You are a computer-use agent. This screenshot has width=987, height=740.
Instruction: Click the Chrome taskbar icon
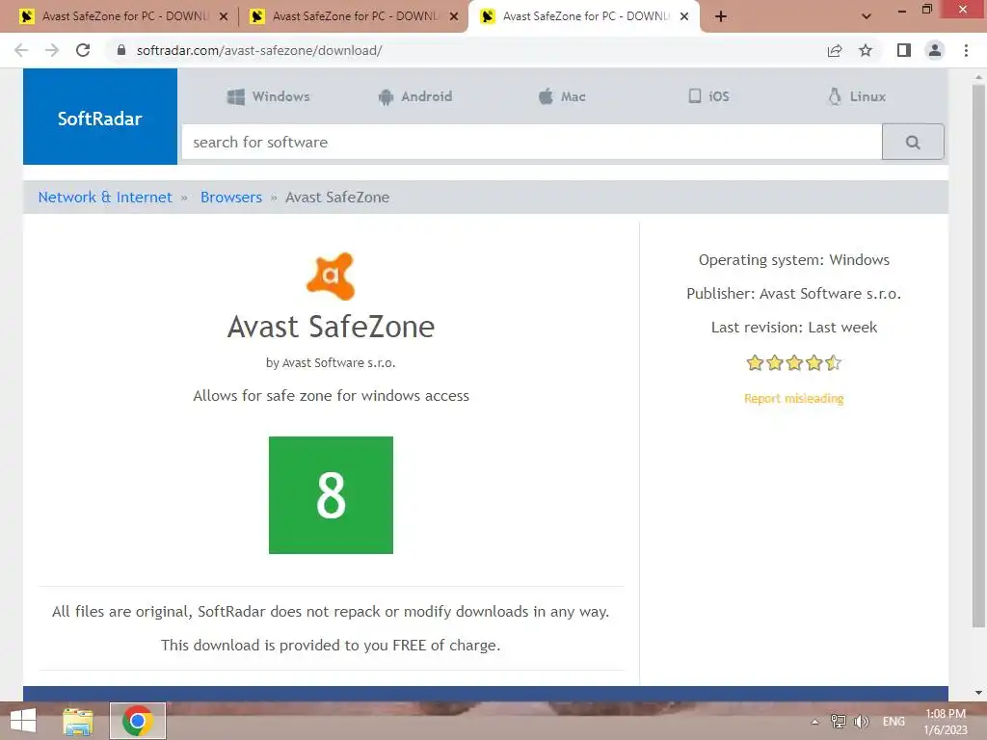point(138,721)
